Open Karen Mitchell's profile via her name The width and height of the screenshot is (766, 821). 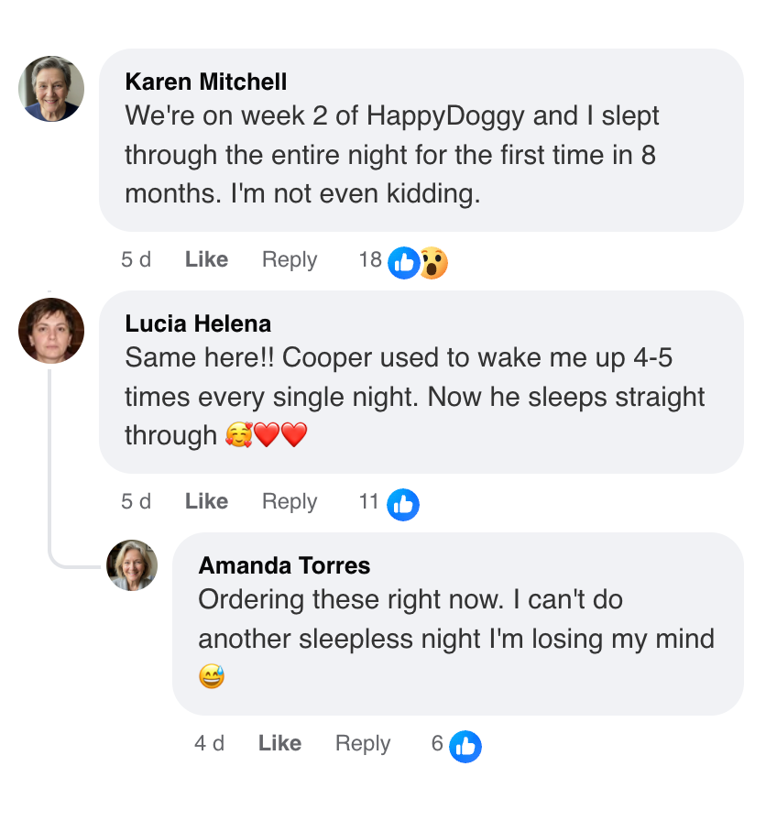pos(205,82)
